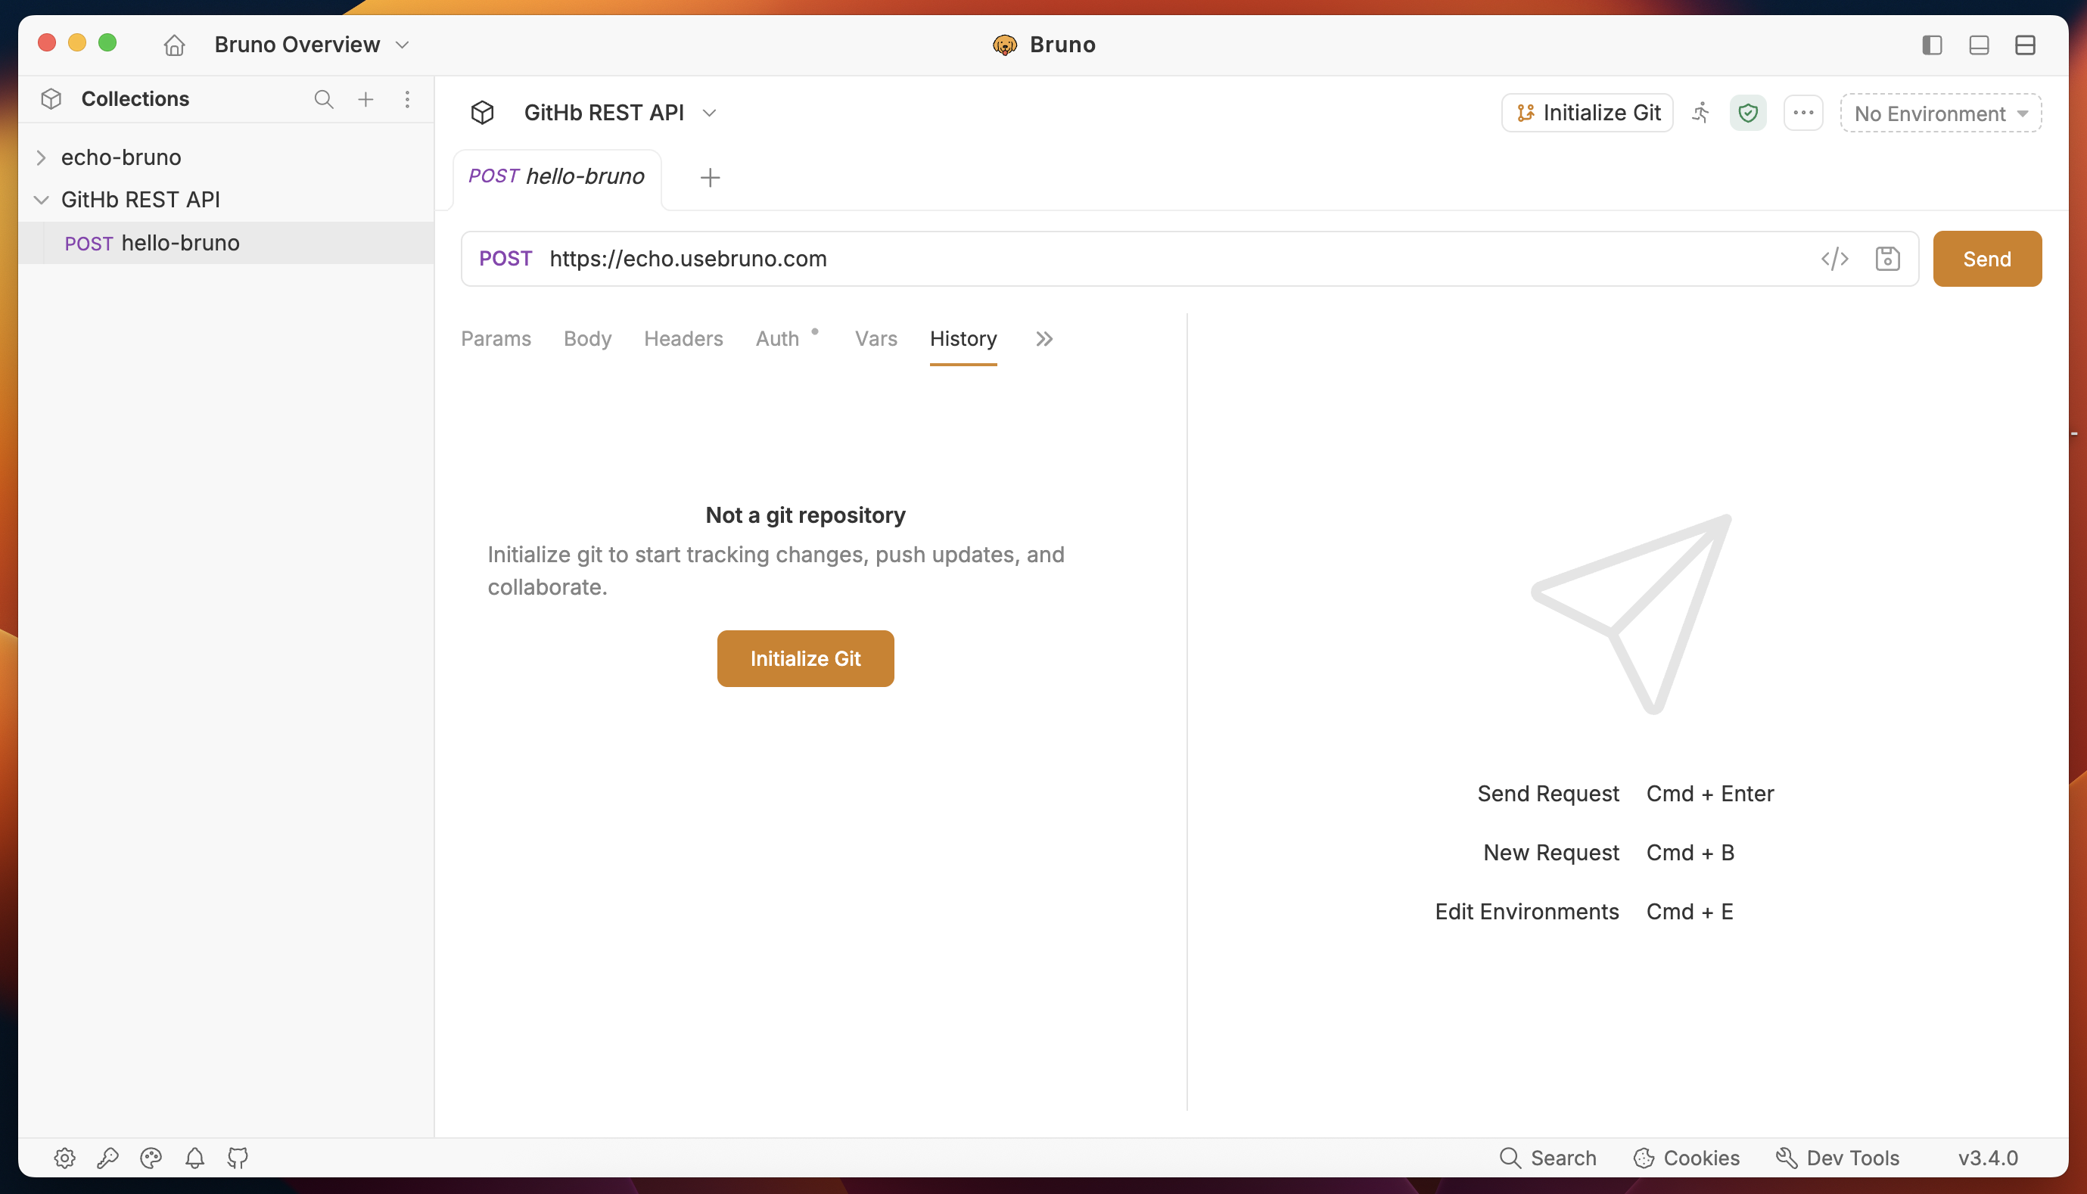Show more tabs with double chevron
2087x1194 pixels.
point(1044,340)
